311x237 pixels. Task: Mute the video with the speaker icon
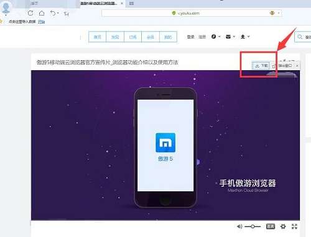point(239,226)
